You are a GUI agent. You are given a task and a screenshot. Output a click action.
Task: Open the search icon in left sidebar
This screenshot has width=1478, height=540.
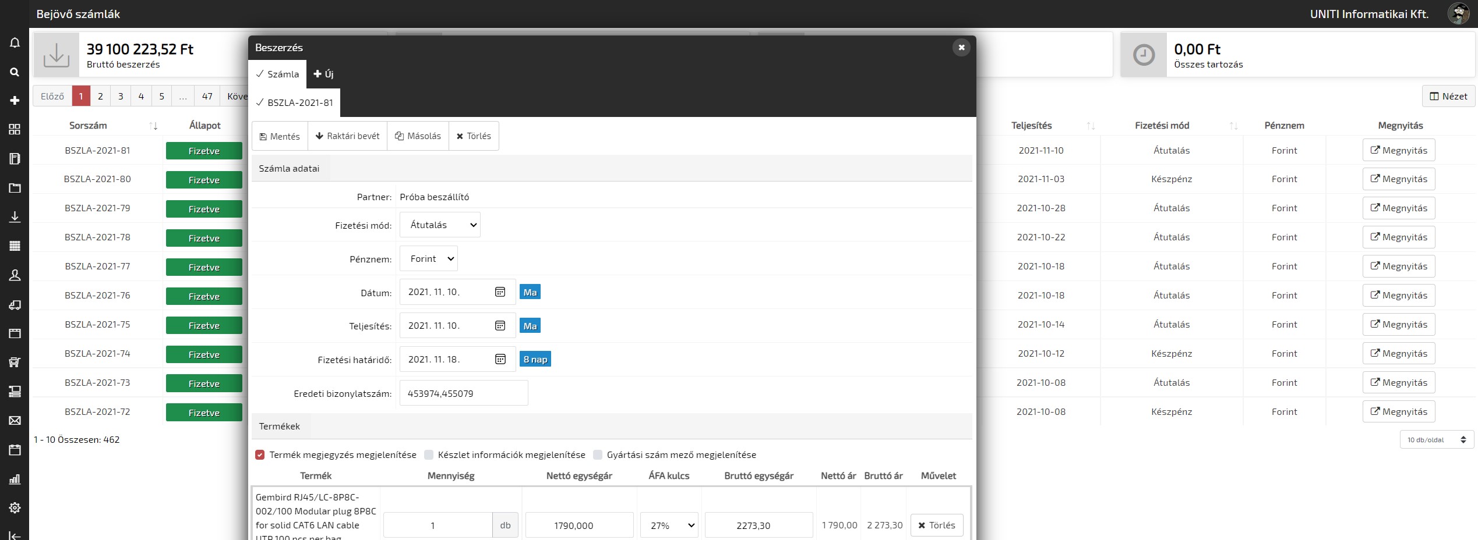point(15,72)
